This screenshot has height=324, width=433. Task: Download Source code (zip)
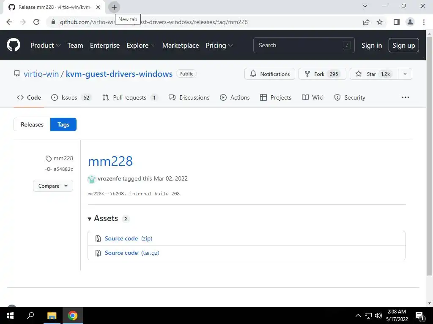pyautogui.click(x=129, y=239)
